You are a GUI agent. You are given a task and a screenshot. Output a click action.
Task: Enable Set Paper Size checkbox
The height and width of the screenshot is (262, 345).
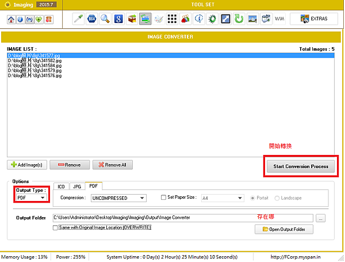(163, 198)
